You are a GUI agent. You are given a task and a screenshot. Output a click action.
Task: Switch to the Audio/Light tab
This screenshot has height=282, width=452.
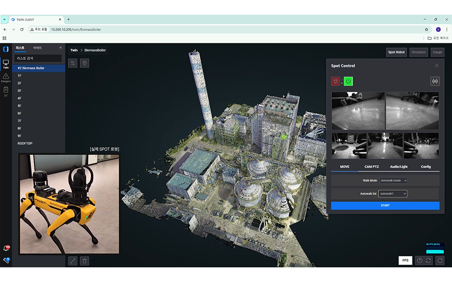[399, 167]
